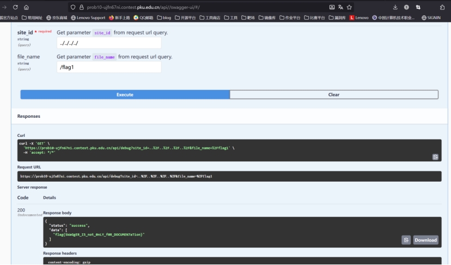Click the Execute button

pyautogui.click(x=125, y=94)
